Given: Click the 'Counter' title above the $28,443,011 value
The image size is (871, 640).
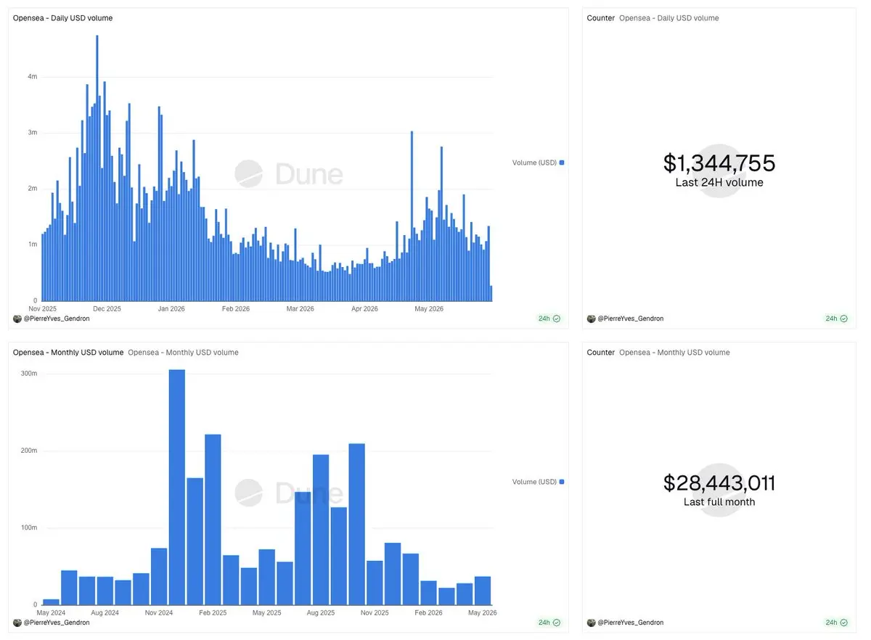Looking at the screenshot, I should click(x=601, y=353).
